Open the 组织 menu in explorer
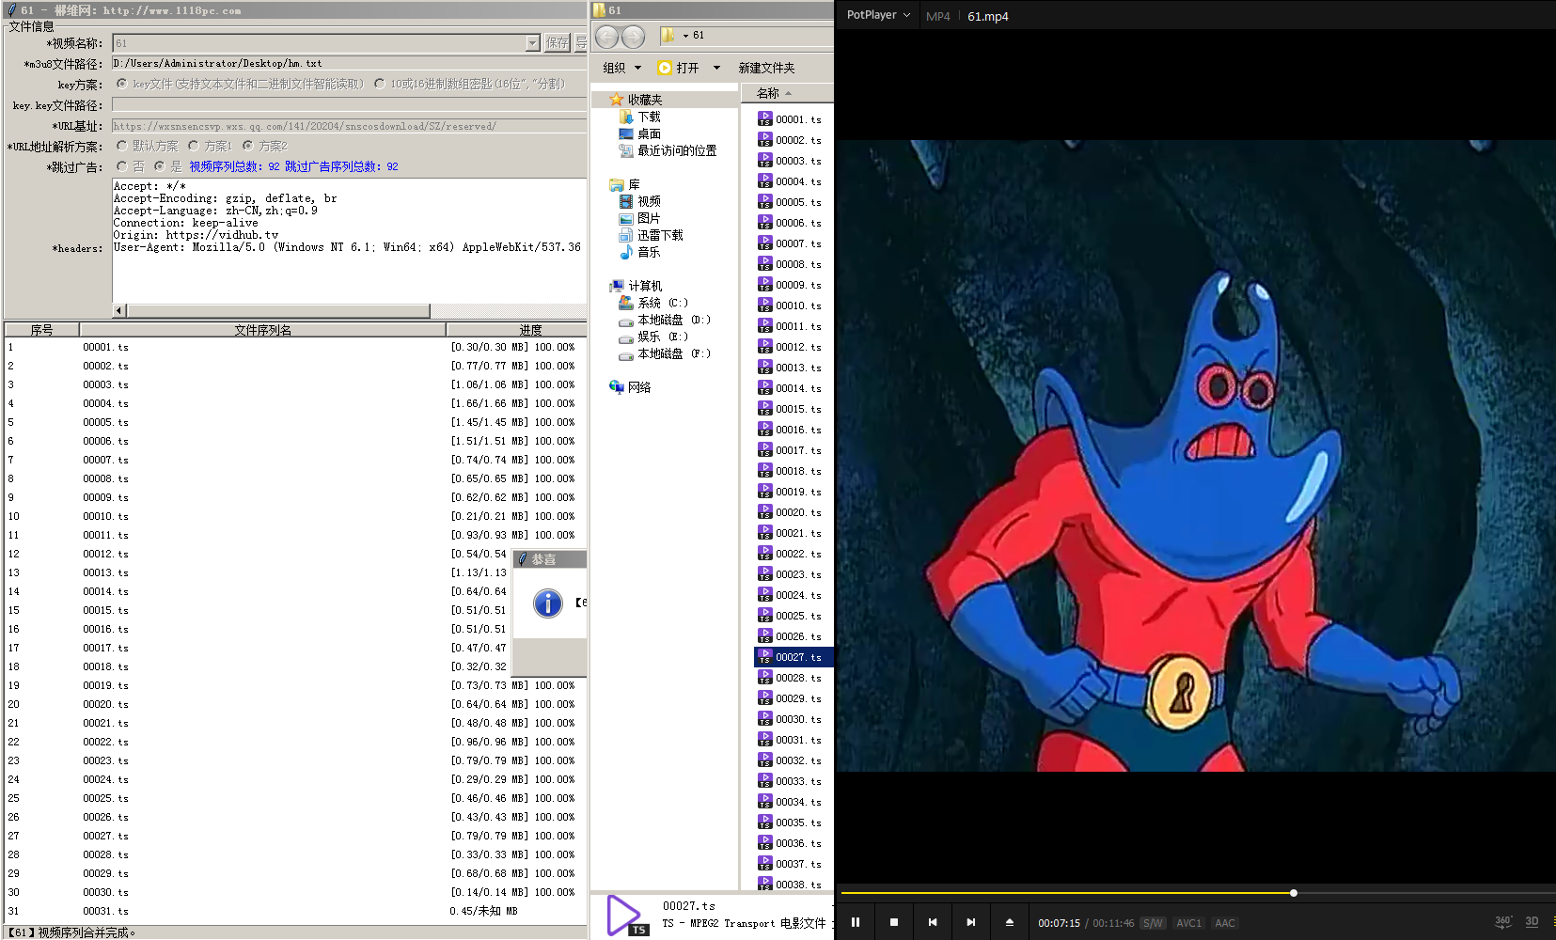The width and height of the screenshot is (1556, 940). tap(621, 68)
